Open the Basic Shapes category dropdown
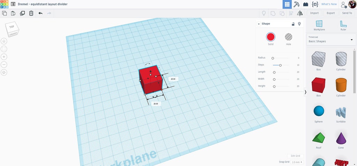 (331, 40)
